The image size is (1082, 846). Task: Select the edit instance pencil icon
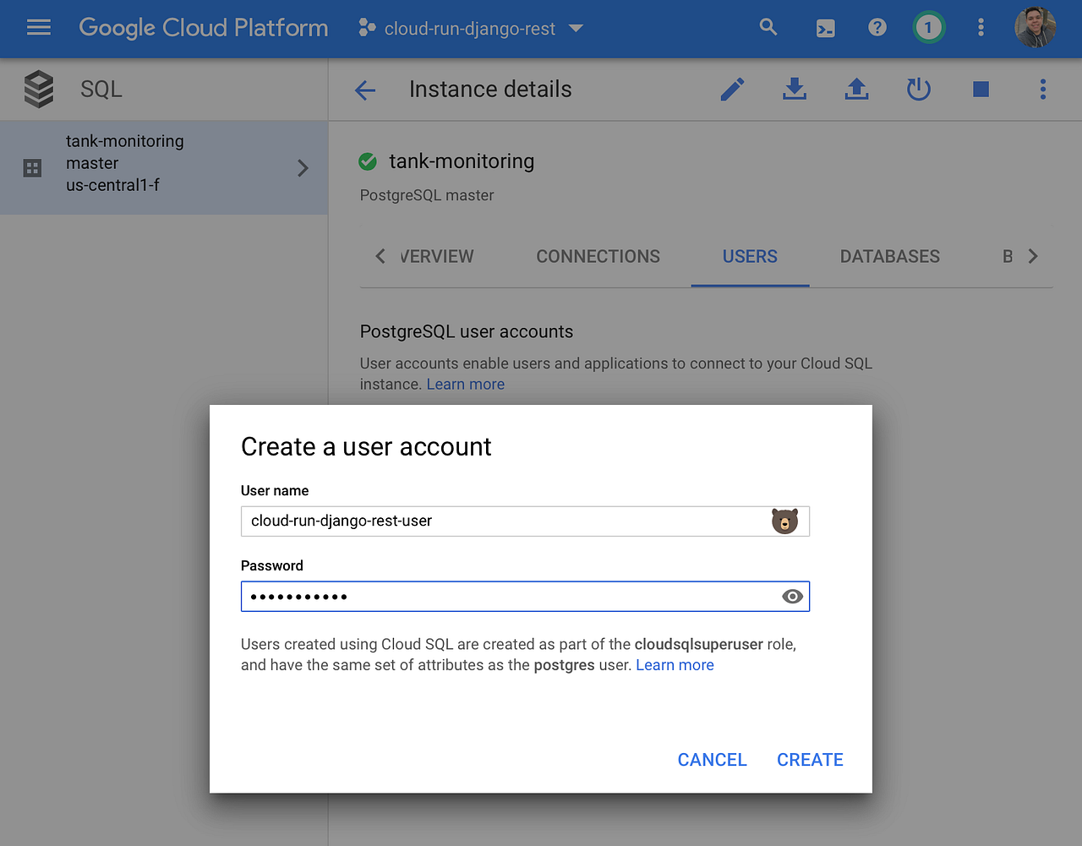[x=732, y=89]
